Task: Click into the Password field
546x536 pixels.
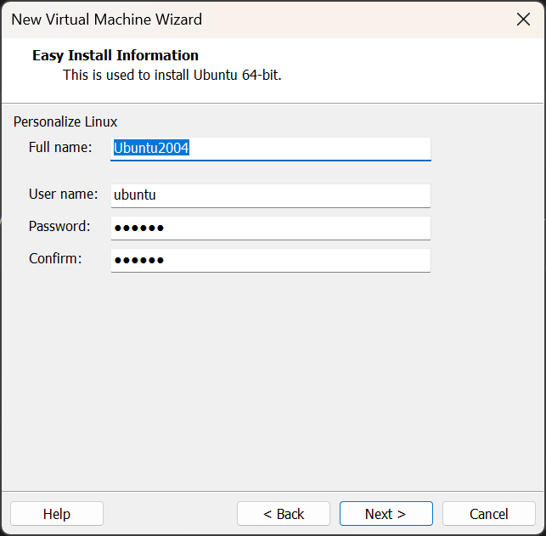Action: coord(270,228)
